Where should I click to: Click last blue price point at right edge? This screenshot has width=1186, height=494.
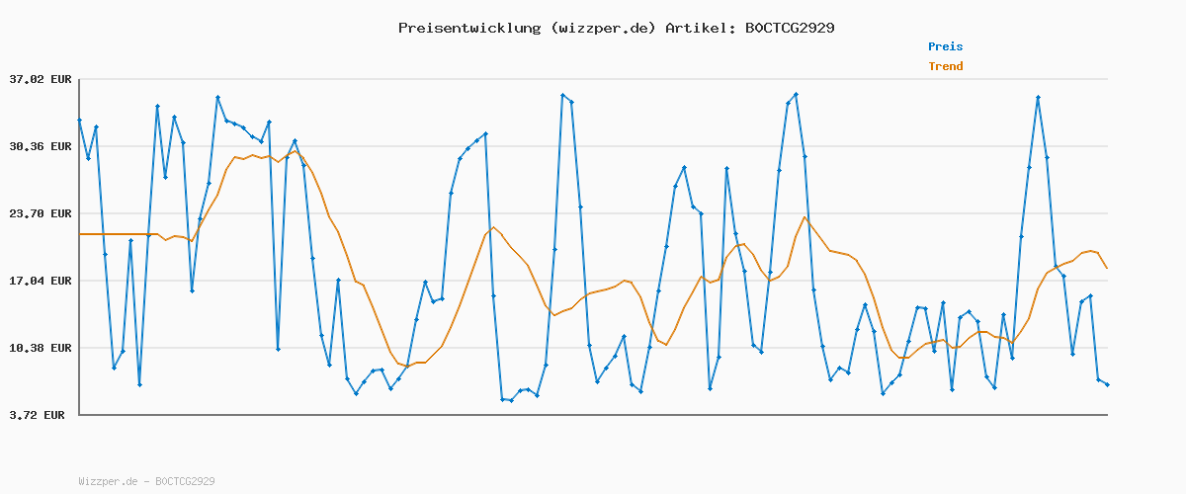tap(1107, 384)
